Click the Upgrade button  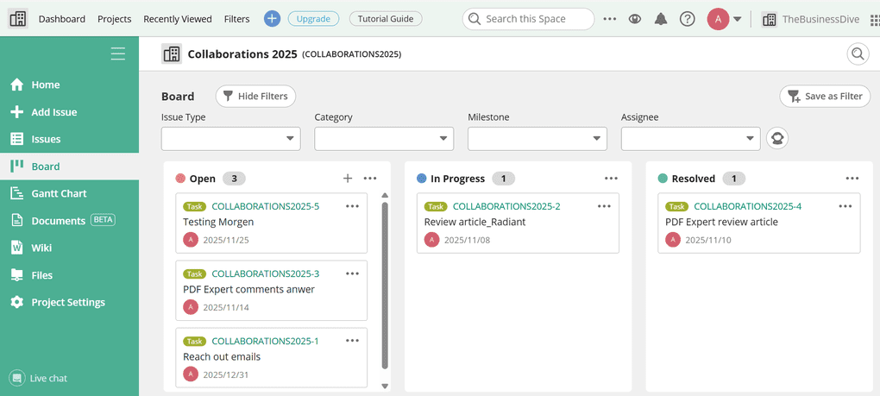point(313,18)
